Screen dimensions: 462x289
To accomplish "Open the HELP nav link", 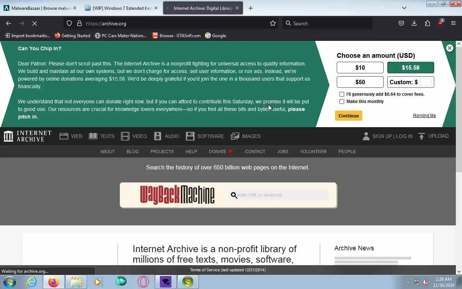I will pyautogui.click(x=191, y=152).
